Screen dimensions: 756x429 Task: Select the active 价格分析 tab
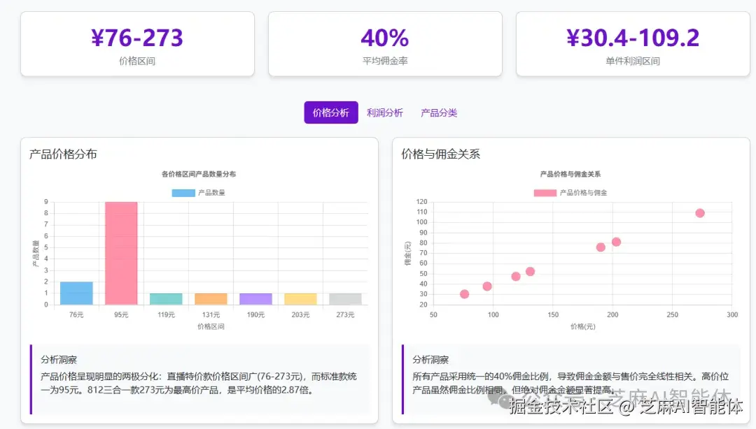[x=330, y=112]
